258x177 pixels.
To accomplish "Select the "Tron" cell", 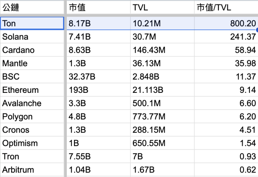I will 32,156.
